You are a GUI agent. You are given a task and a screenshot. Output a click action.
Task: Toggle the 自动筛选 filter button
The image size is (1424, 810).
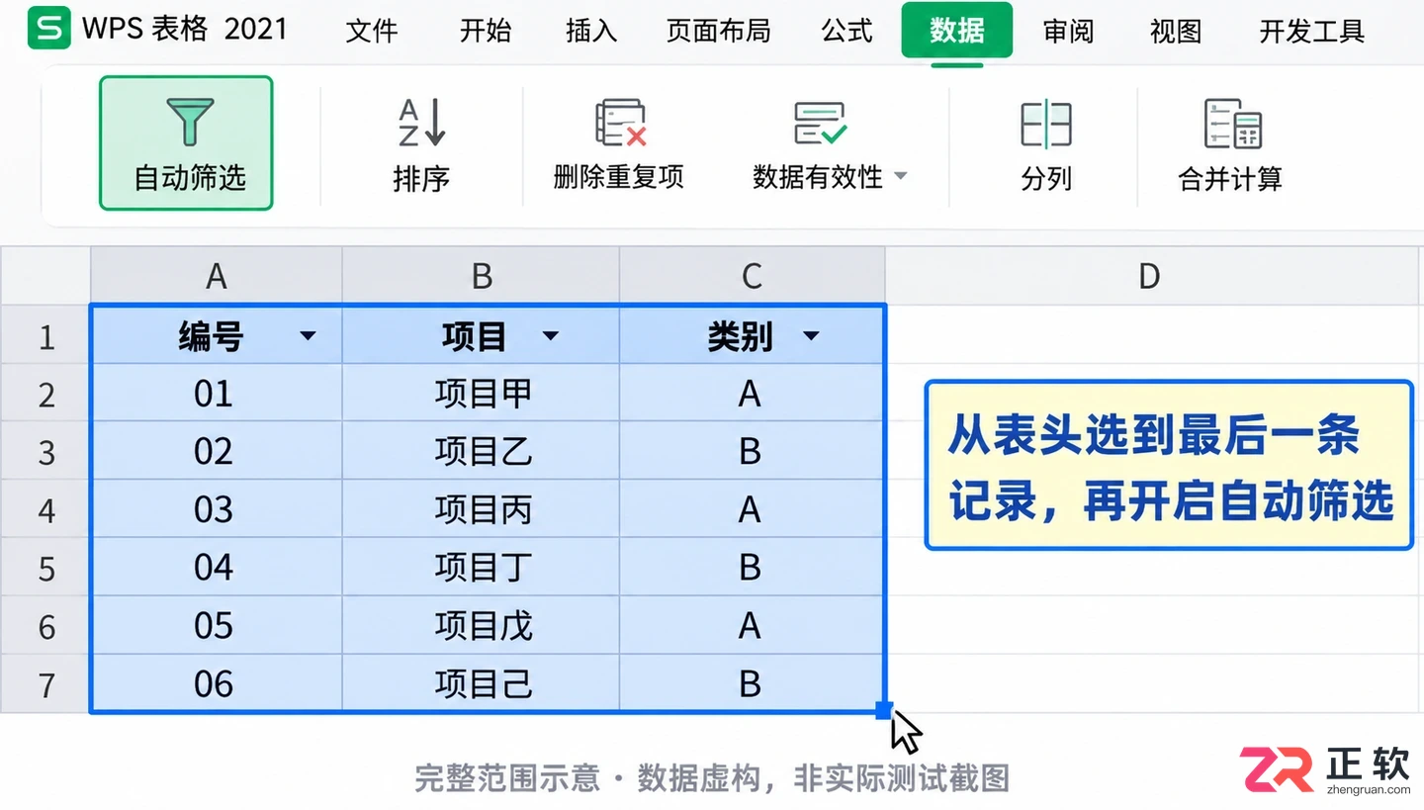pos(186,143)
